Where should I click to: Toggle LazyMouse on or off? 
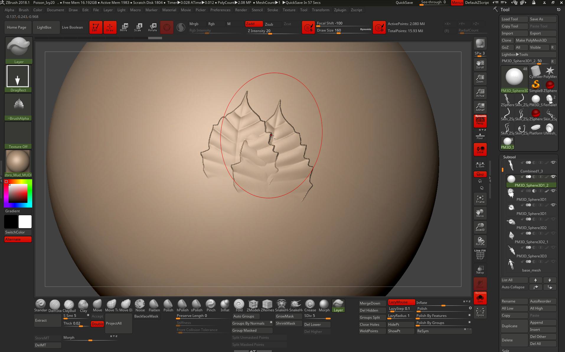[x=401, y=302]
